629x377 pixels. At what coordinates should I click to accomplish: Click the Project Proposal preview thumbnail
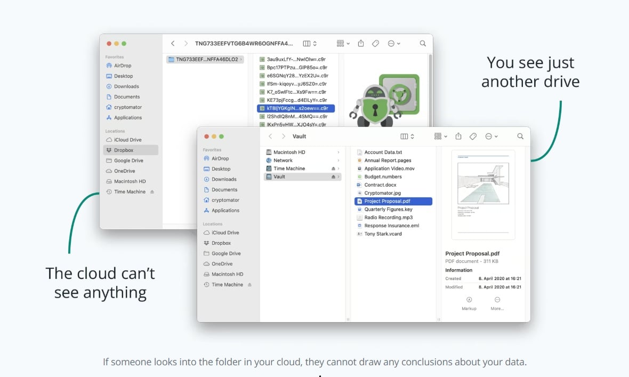[483, 195]
